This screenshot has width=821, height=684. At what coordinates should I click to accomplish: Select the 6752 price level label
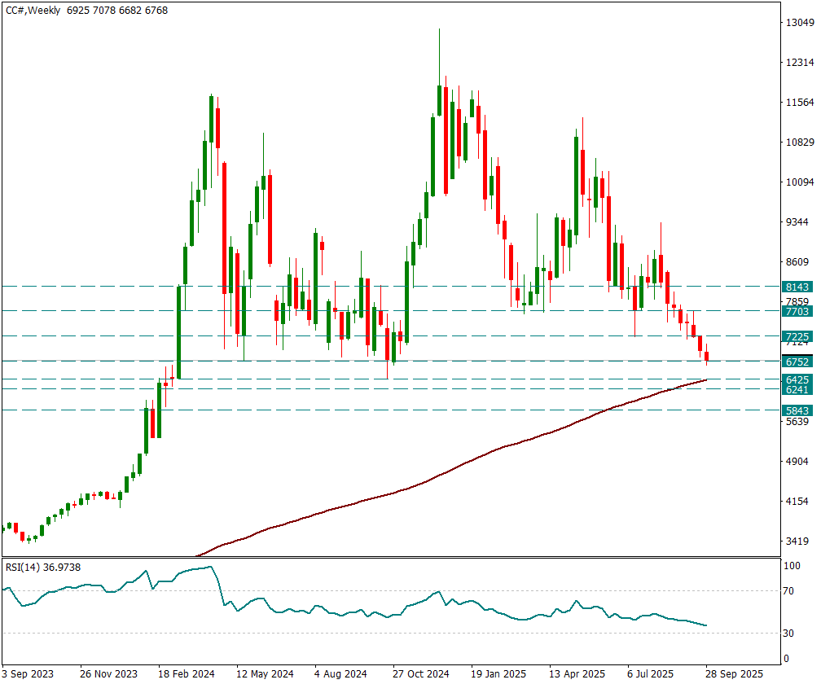coord(796,362)
